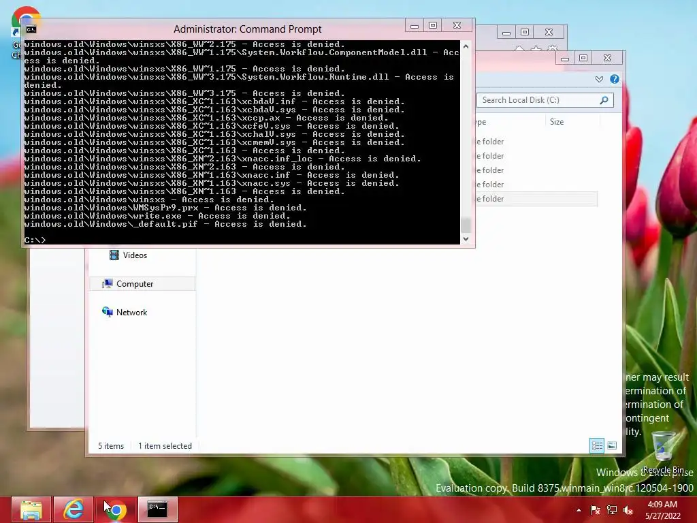Screen dimensions: 697x523
Task: Minimize the Local Disk Explorer window
Action: tap(565, 59)
